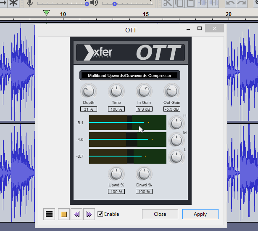Click the timeline ruler at 15
Viewport: 258px width, 231px height.
click(x=146, y=14)
